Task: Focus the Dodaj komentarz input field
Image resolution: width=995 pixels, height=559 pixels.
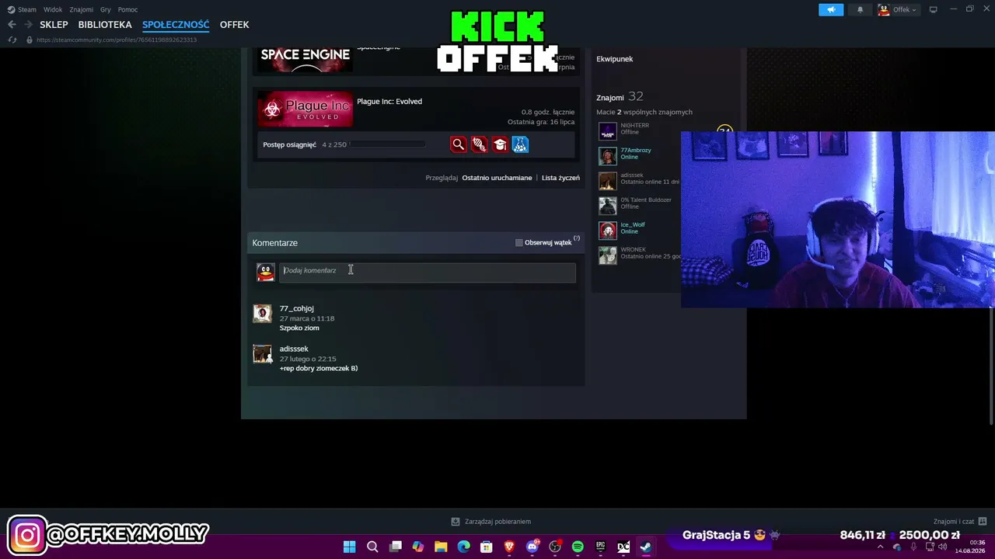Action: (428, 272)
